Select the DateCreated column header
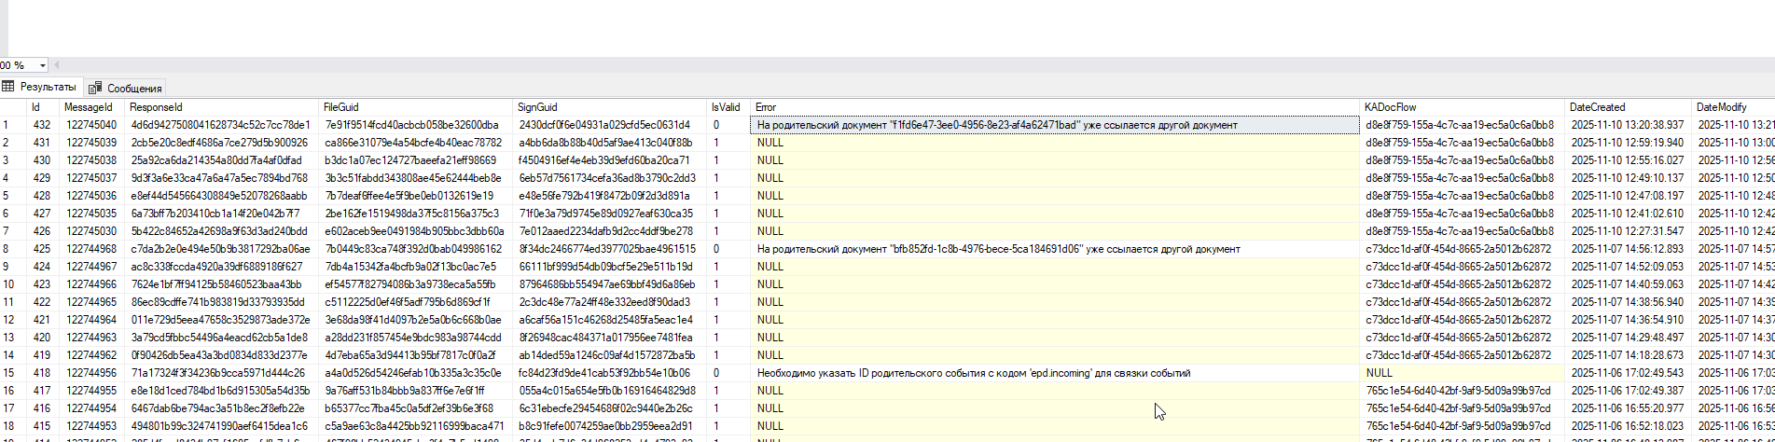1775x442 pixels. click(1597, 107)
